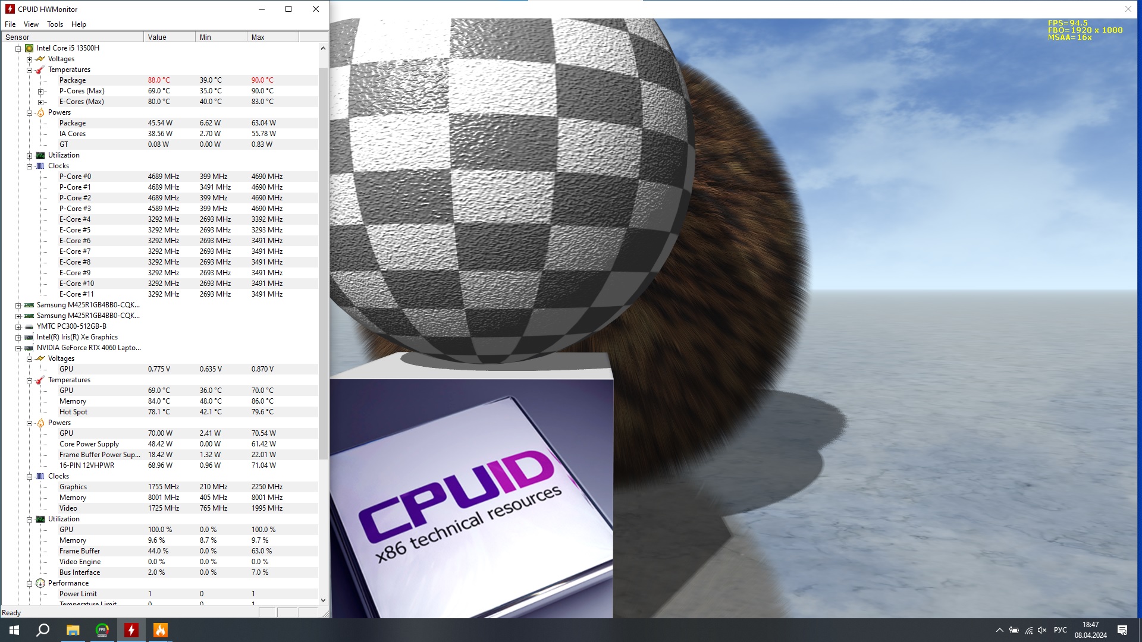Viewport: 1142px width, 642px height.
Task: Click the NVIDIA GeForce RTX 4060 card icon
Action: [29, 348]
